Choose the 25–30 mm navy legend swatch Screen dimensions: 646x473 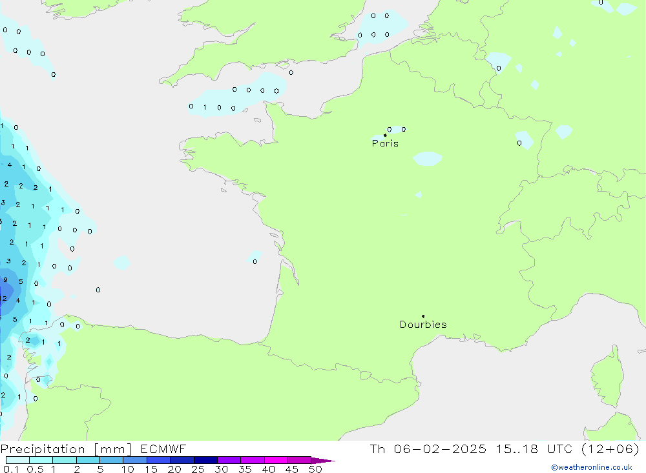(x=205, y=460)
